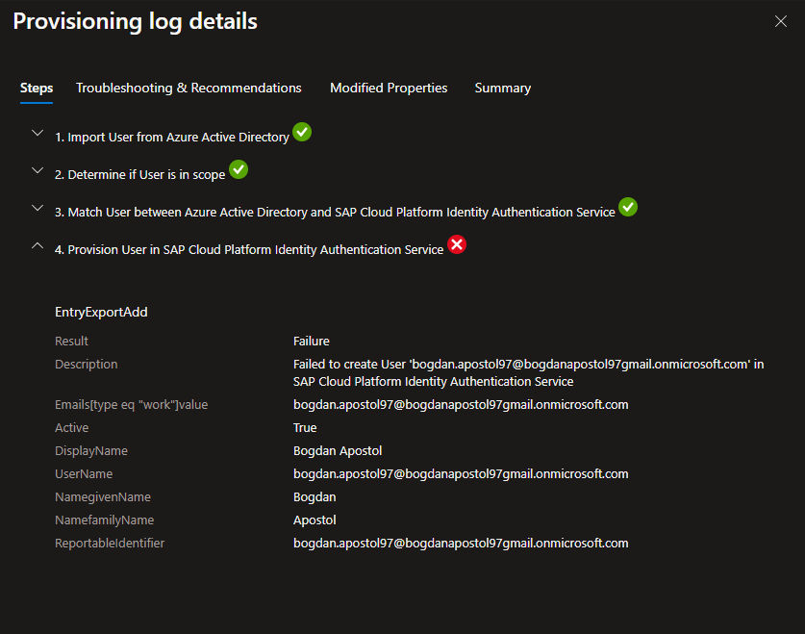The width and height of the screenshot is (805, 634).
Task: Select step 4 Provision User title text
Action: point(249,249)
